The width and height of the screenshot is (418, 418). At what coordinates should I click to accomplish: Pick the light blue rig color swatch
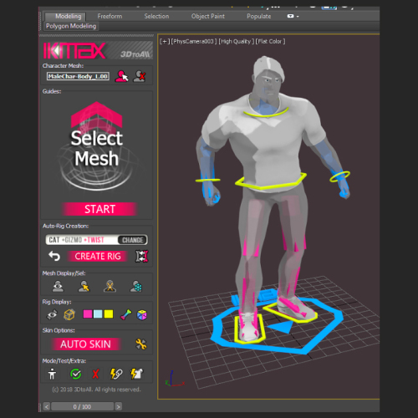[x=98, y=314]
